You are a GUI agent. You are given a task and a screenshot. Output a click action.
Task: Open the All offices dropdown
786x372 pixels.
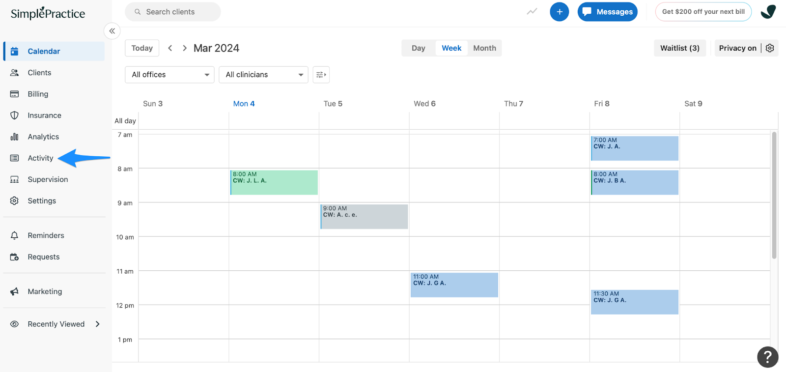[x=169, y=75]
